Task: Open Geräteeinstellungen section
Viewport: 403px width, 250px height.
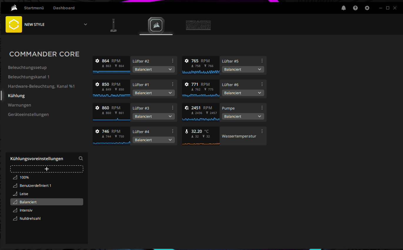Action: pyautogui.click(x=28, y=114)
